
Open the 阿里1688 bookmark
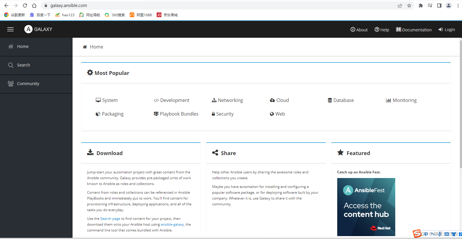pos(141,15)
